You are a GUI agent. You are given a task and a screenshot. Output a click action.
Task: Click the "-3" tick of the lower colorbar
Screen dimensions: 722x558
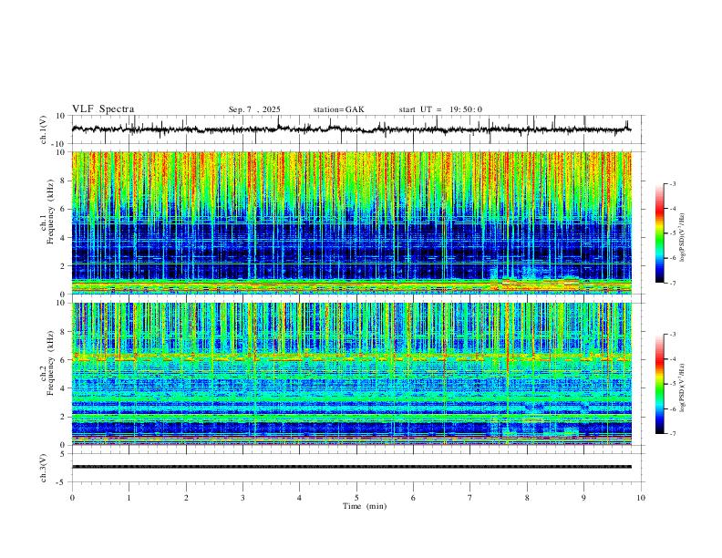672,335
